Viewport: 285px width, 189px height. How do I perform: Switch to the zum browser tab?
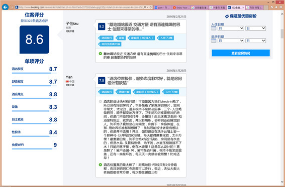162,8
